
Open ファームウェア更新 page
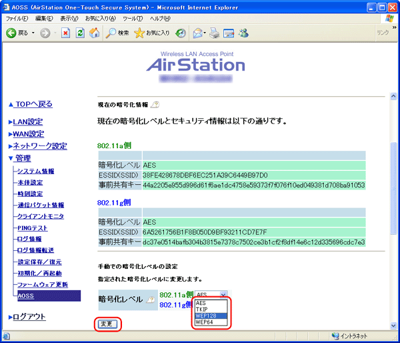43,284
